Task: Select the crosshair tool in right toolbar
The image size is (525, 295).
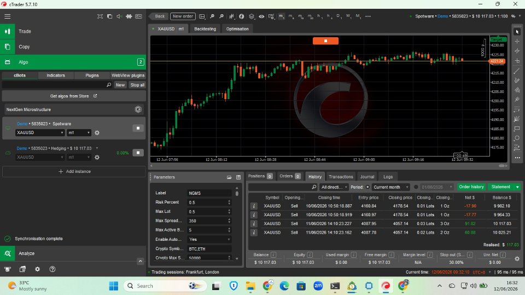Action: point(517,41)
